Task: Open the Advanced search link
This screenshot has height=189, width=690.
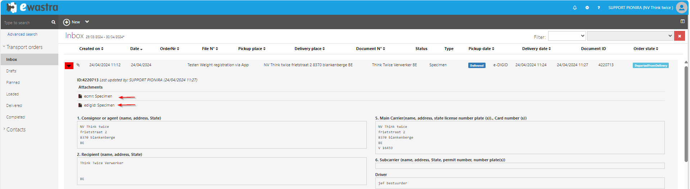Action: [x=22, y=34]
